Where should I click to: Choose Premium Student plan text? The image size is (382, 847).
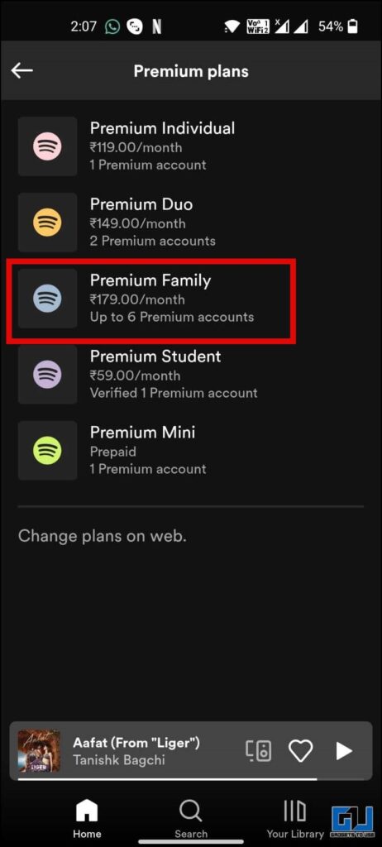coord(155,357)
